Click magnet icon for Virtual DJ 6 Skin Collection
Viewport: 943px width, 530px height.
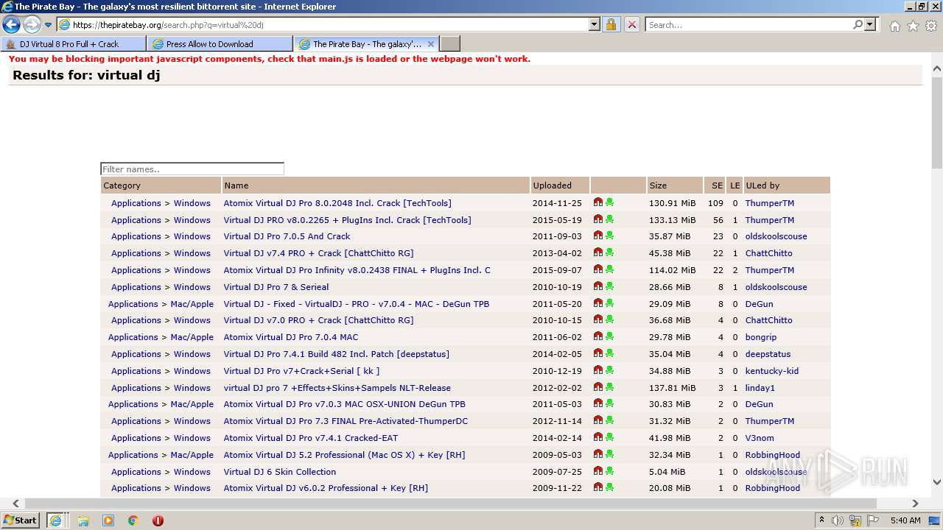[x=598, y=471]
